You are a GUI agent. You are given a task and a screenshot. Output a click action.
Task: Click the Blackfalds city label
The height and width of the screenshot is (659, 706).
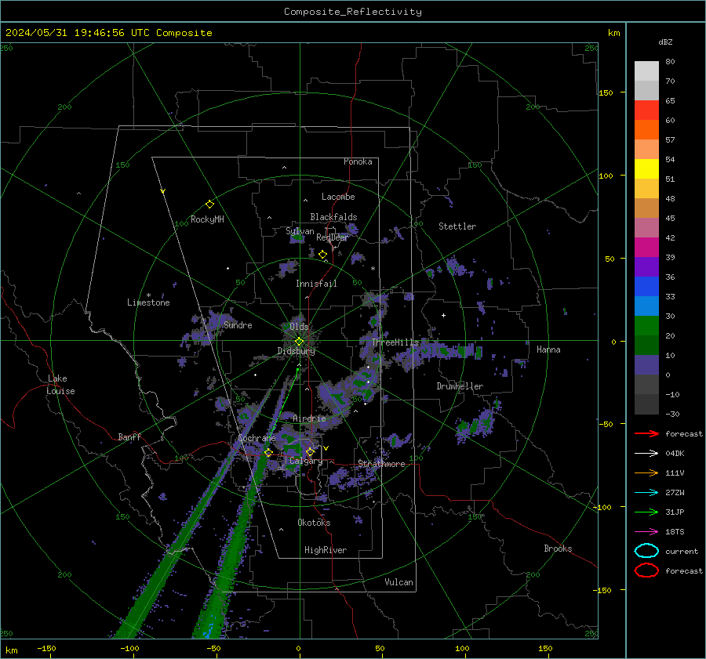tap(333, 217)
